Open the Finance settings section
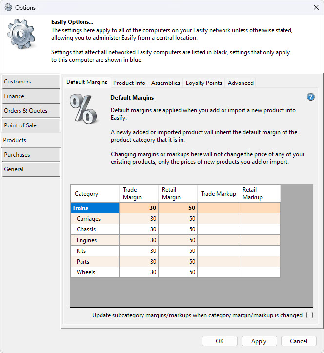Viewport: 324px width, 353px height. tap(31, 96)
